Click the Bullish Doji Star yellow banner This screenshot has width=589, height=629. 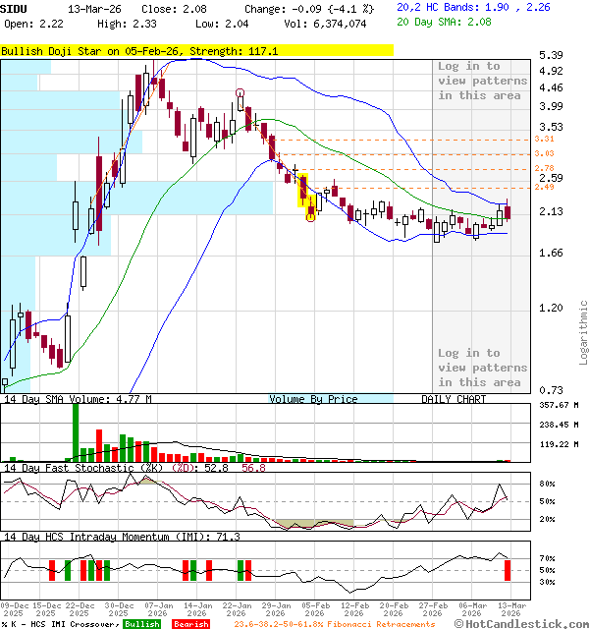196,50
